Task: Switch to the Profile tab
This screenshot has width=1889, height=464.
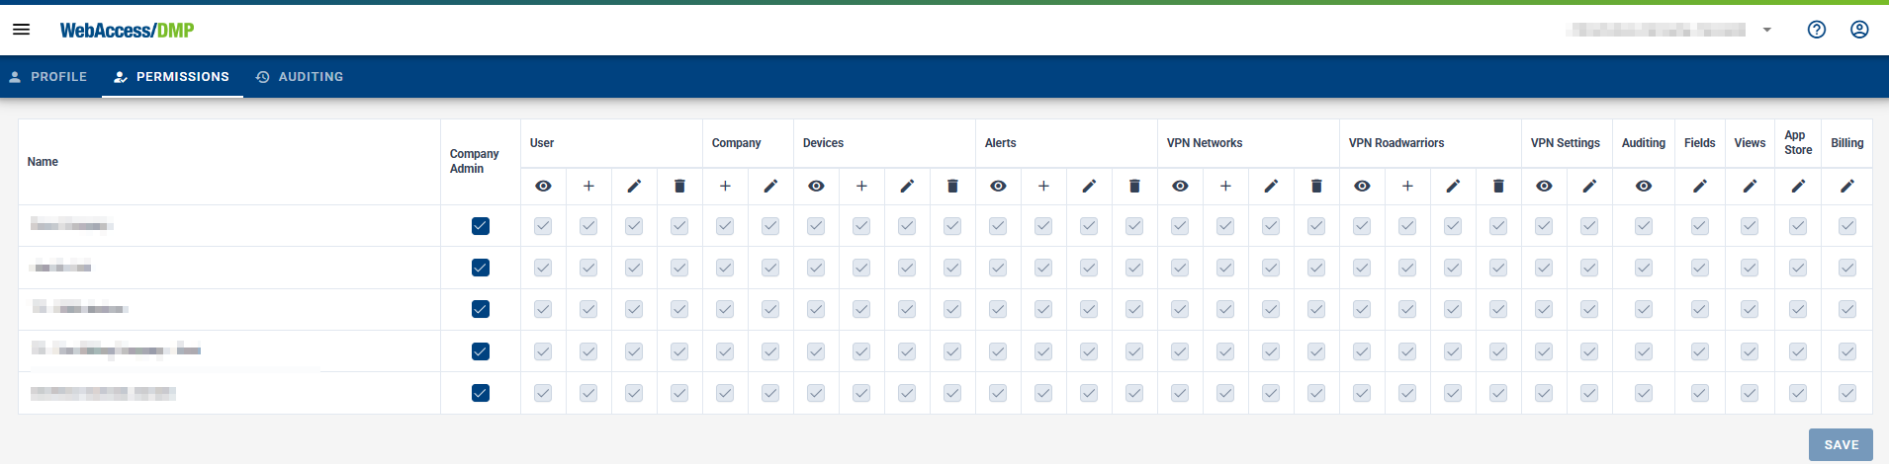Action: pos(48,77)
